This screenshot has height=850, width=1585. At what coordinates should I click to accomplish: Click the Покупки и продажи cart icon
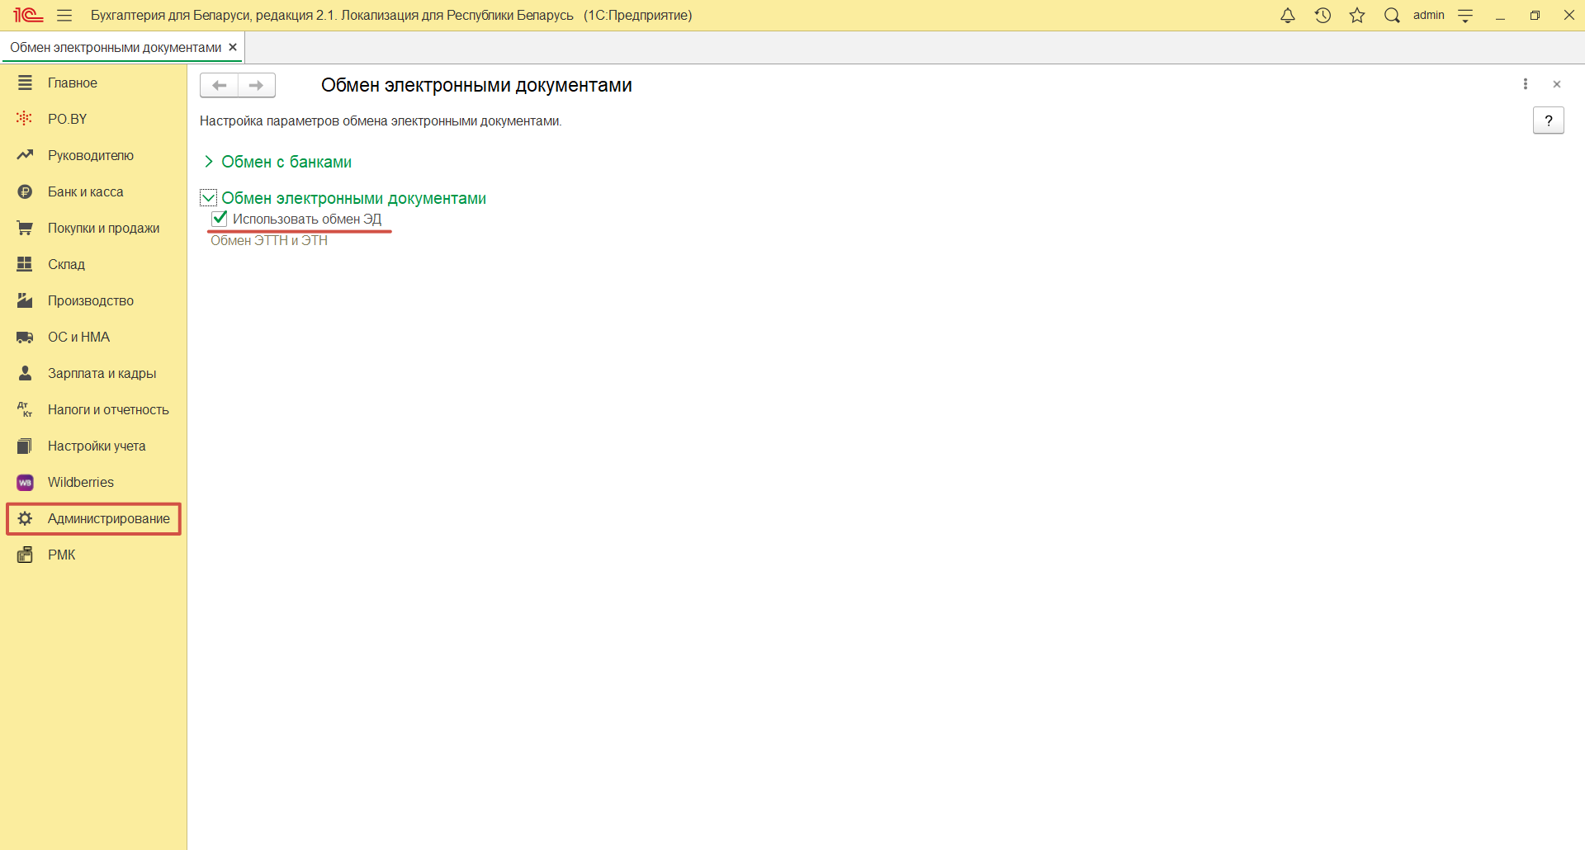(25, 228)
